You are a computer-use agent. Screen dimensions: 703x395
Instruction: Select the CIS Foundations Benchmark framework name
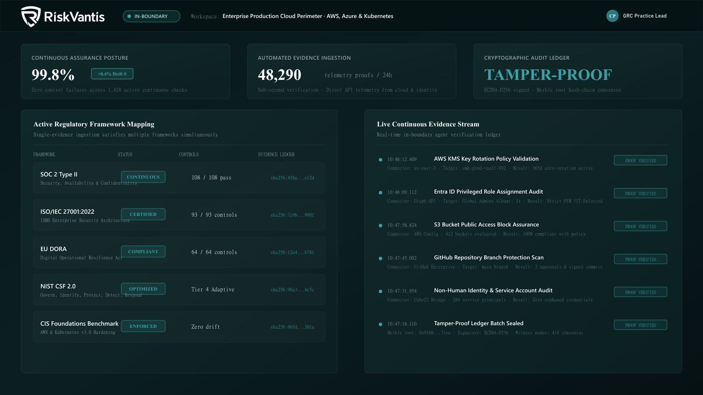80,323
